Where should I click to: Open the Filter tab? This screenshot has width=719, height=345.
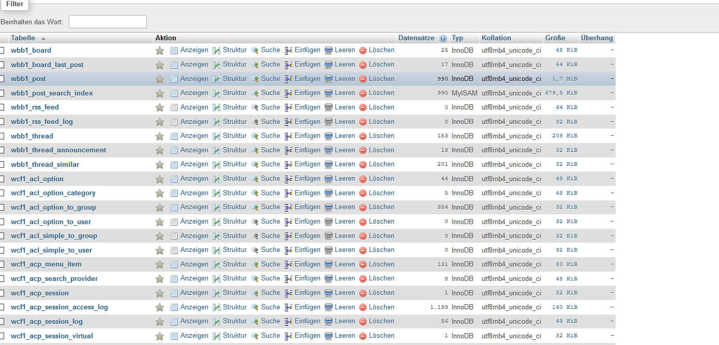pyautogui.click(x=14, y=4)
